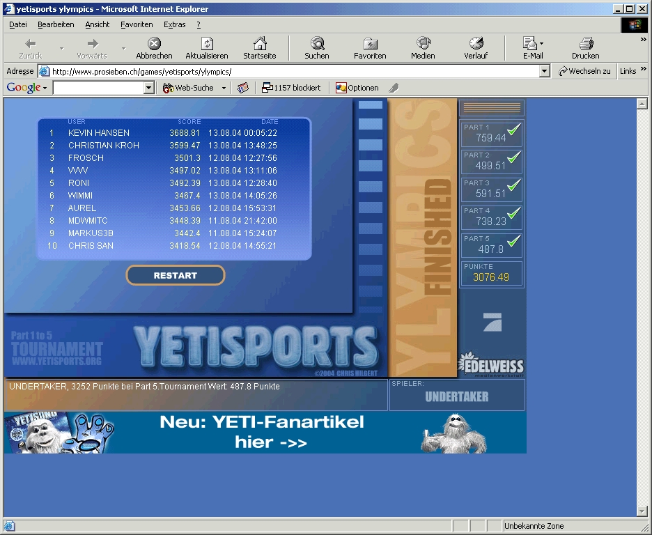Open the Suchen search icon
The image size is (652, 535).
coord(317,43)
